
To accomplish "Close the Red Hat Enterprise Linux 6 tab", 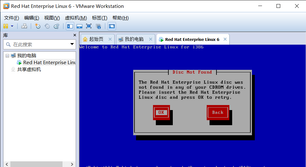I will [x=225, y=39].
